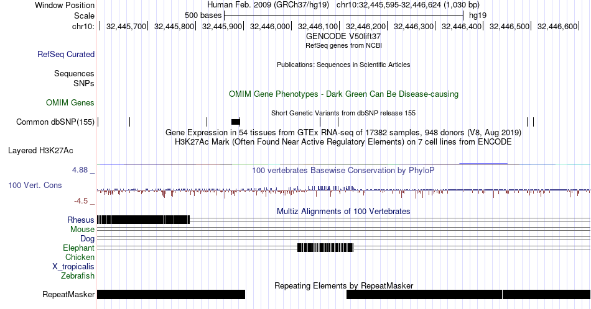This screenshot has height=309, width=591.
Task: Click the hg19 label beside scale bar
Action: [478, 16]
